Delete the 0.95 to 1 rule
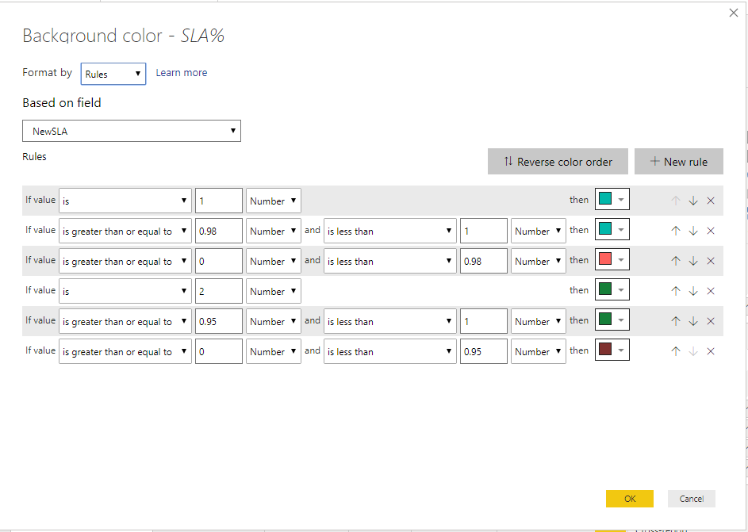 [x=711, y=321]
